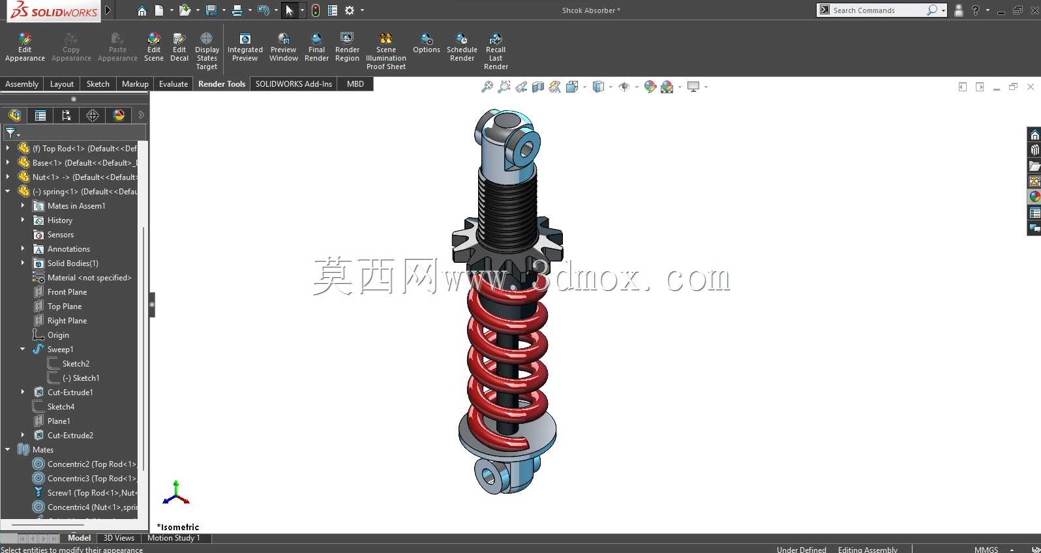Open the Edit Appearance tool
Image resolution: width=1041 pixels, height=553 pixels.
(25, 47)
